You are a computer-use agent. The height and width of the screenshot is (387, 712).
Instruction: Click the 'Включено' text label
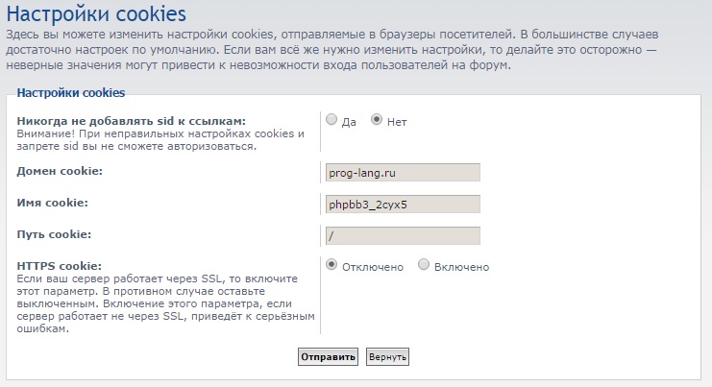461,267
